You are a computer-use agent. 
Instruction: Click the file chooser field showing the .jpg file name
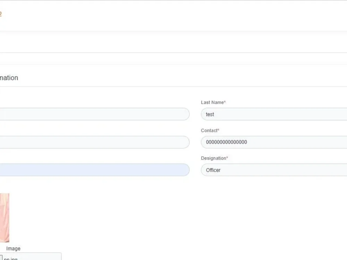(31, 257)
